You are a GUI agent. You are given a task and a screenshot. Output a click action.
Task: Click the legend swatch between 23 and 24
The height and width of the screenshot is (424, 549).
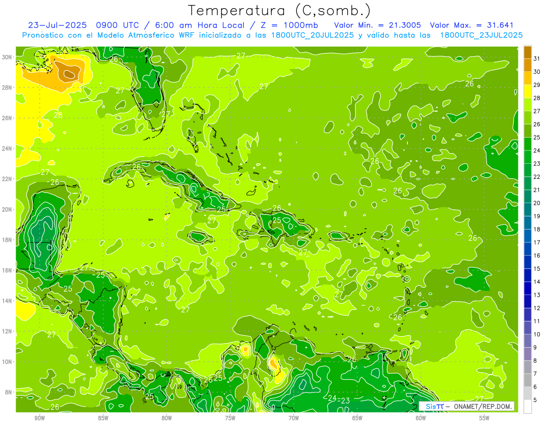[x=527, y=157]
